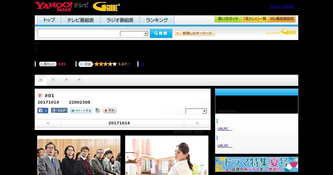Click the add-to-calendar icon
Screen dimensions: 333x175
pyautogui.click(x=97, y=110)
